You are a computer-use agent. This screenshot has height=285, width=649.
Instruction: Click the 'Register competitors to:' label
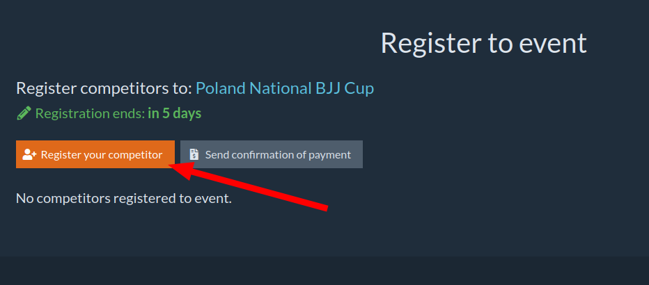click(103, 88)
